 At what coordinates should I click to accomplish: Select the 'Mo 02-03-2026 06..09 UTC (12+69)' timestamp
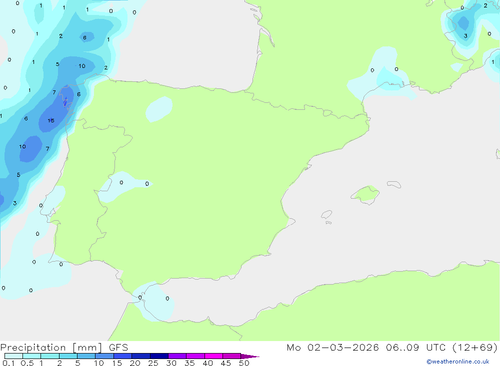(392, 348)
